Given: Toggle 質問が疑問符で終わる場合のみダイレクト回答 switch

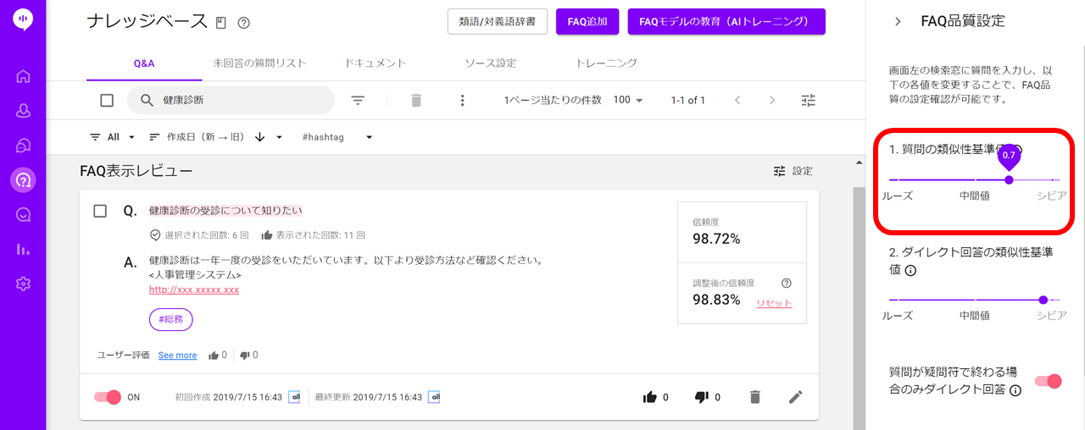Looking at the screenshot, I should (1049, 381).
